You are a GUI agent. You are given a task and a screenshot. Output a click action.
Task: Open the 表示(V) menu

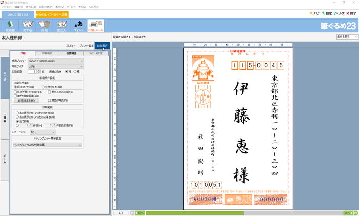coord(59,7)
